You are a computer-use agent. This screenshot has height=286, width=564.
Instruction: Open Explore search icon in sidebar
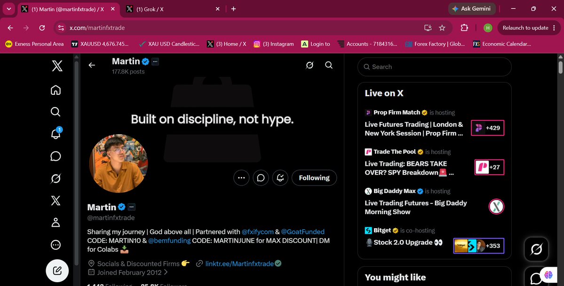[56, 112]
